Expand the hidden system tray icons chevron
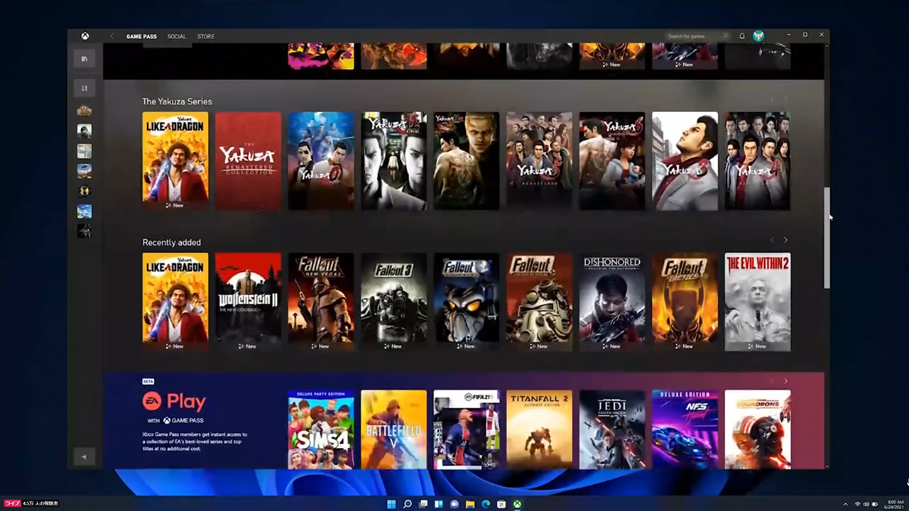 point(845,505)
